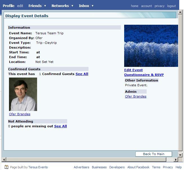Click the scroll left arrow of horizontal scrollbar
This screenshot has width=184, height=170.
pyautogui.click(x=4, y=160)
